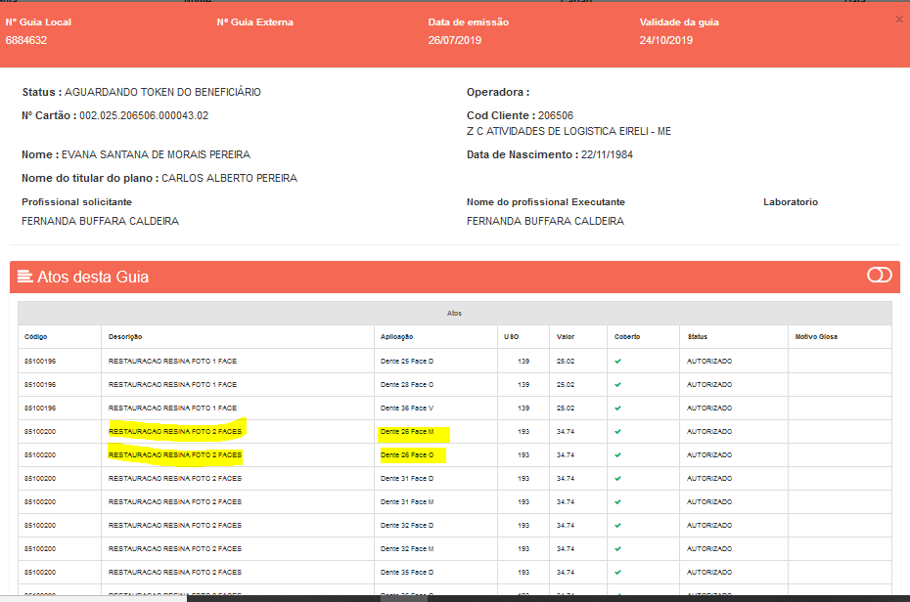Click the Valor column header
This screenshot has width=910, height=602.
coord(567,337)
